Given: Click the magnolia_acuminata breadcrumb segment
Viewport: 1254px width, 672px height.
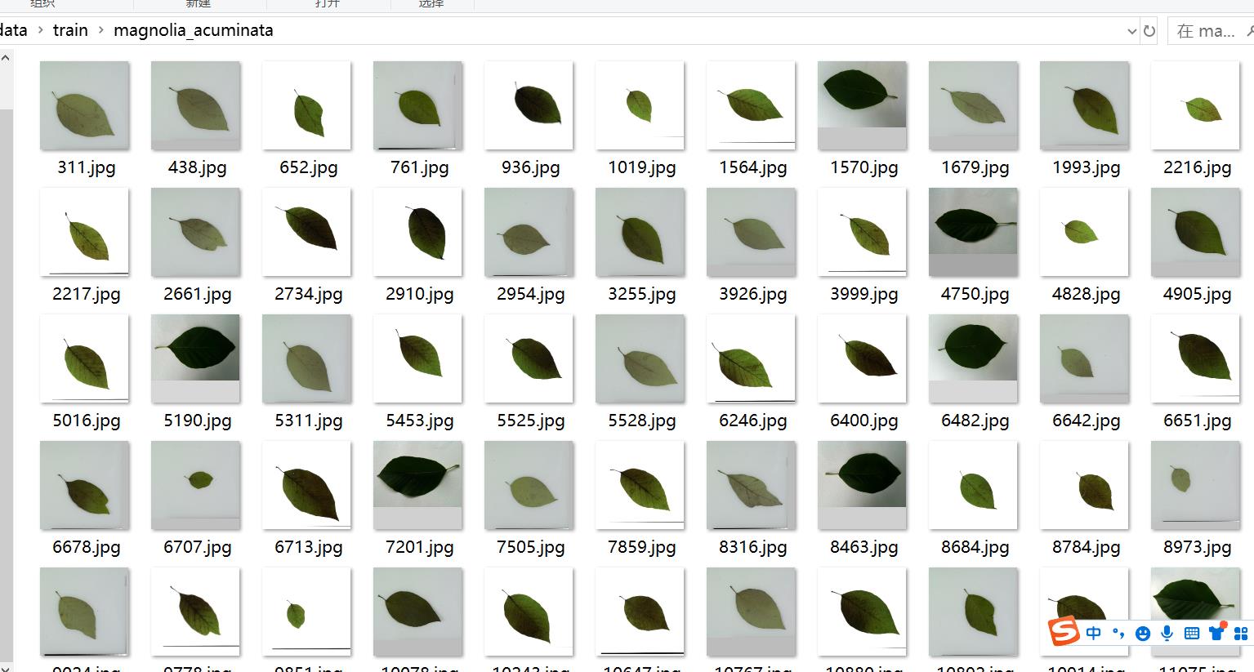Looking at the screenshot, I should [x=193, y=30].
